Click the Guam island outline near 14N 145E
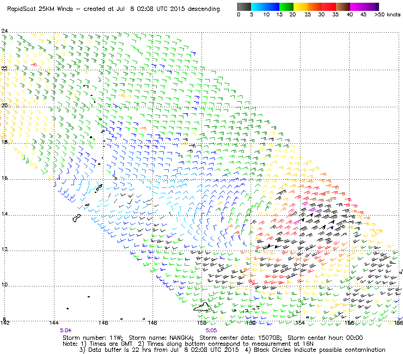The height and width of the screenshot is (354, 403). (x=77, y=218)
